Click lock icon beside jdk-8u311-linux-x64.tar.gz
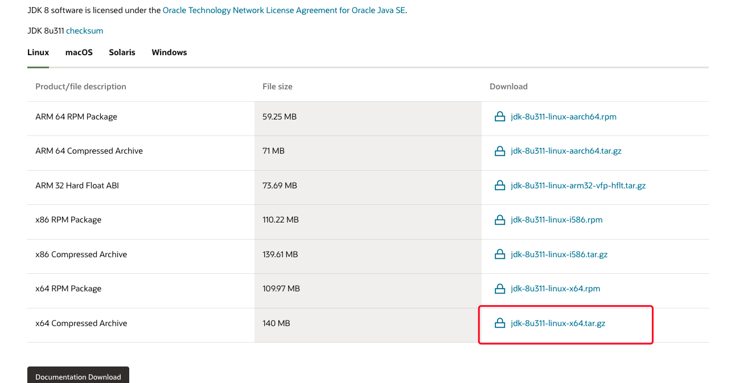 [x=500, y=323]
